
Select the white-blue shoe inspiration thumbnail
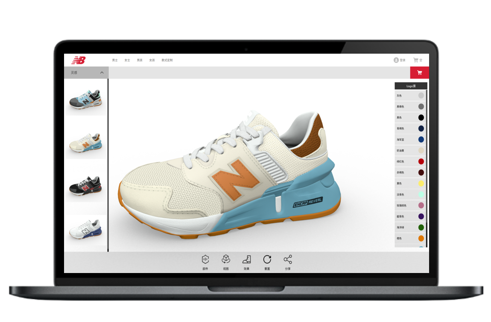[x=85, y=229]
